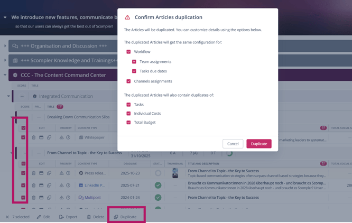Uncheck the Workflow checkbox
Image resolution: width=352 pixels, height=223 pixels.
(x=128, y=52)
